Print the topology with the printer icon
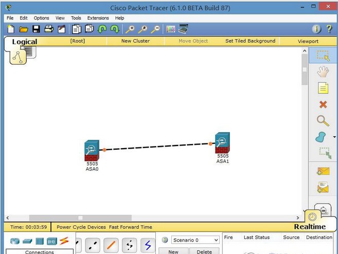The width and height of the screenshot is (338, 254). coord(49,29)
